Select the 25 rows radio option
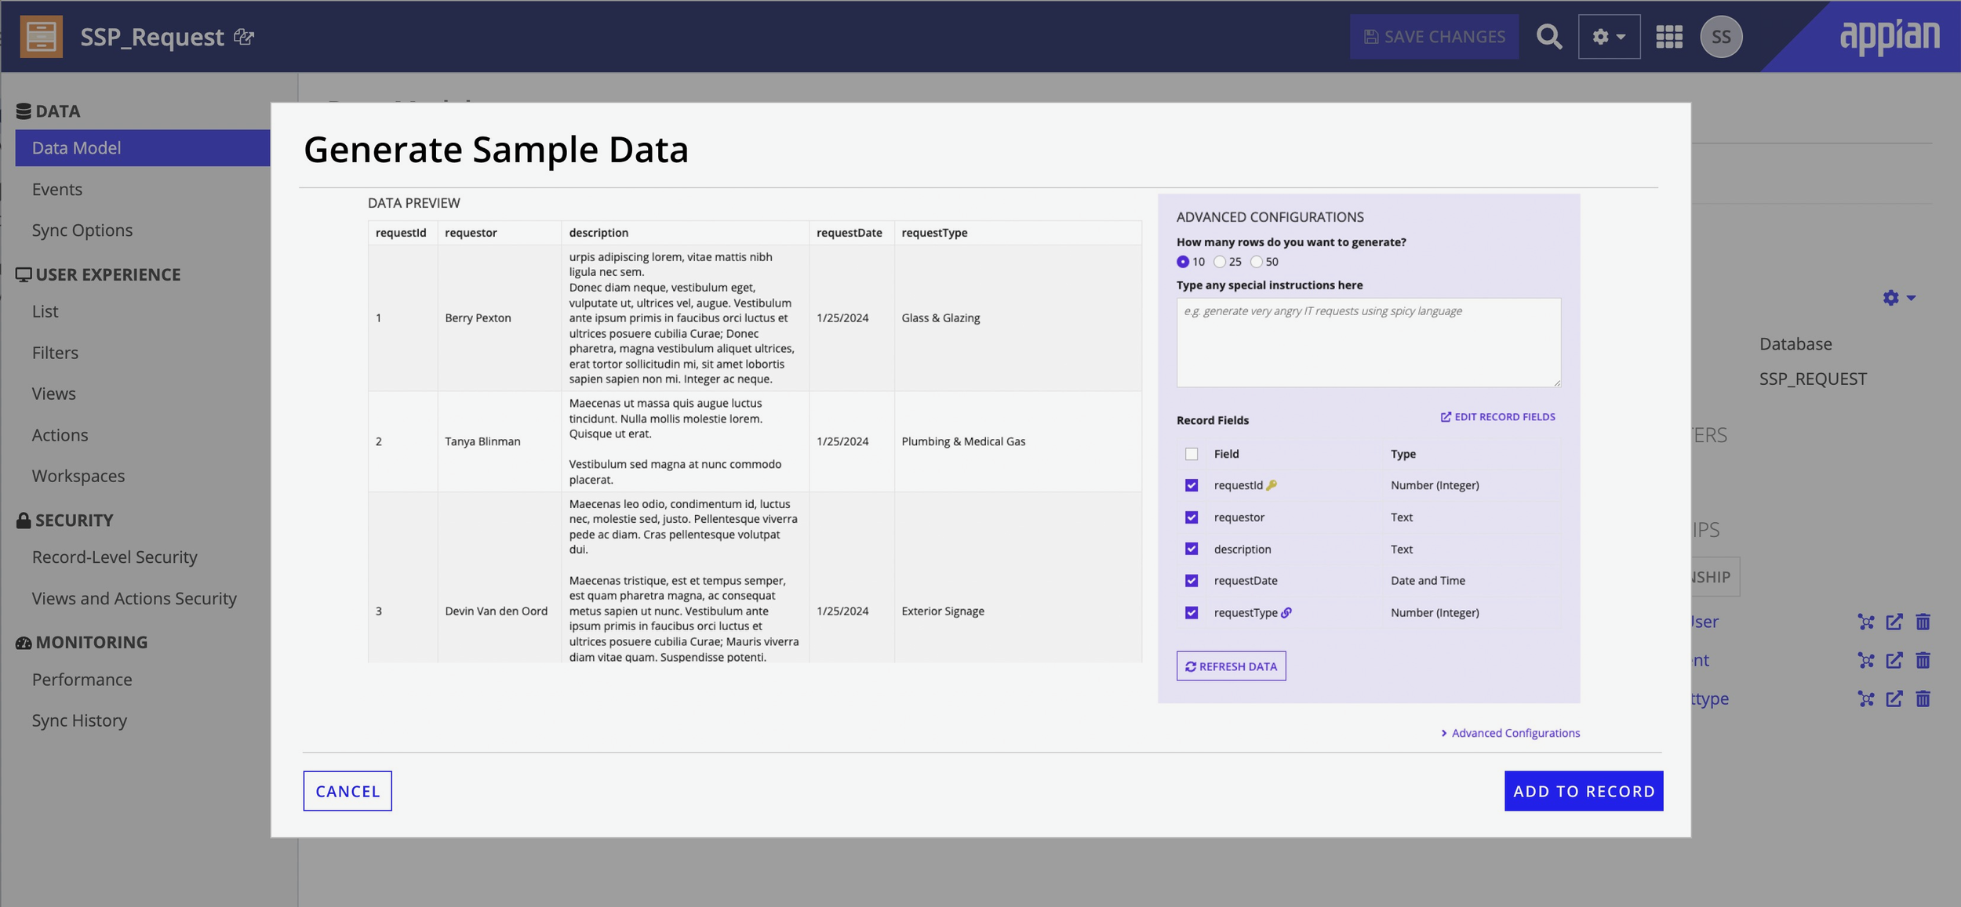Screen dimensions: 1961x907 1220,262
